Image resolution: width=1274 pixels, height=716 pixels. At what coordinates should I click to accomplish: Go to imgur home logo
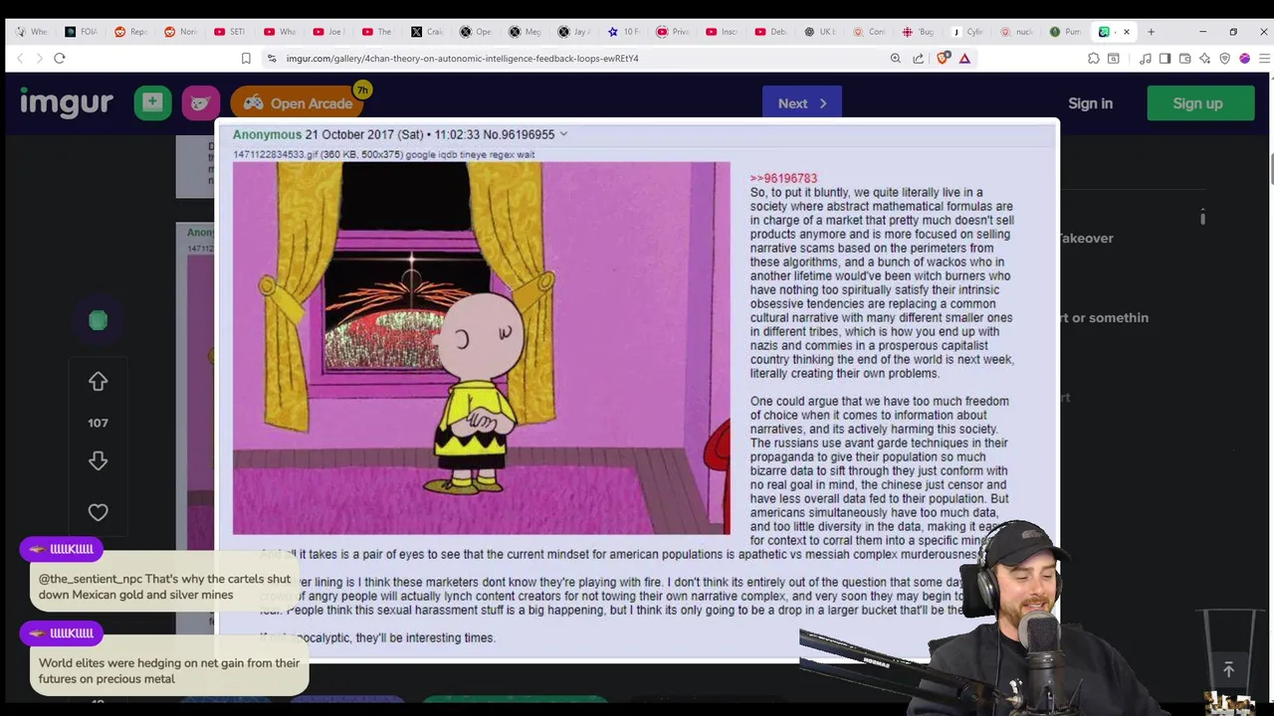click(67, 102)
